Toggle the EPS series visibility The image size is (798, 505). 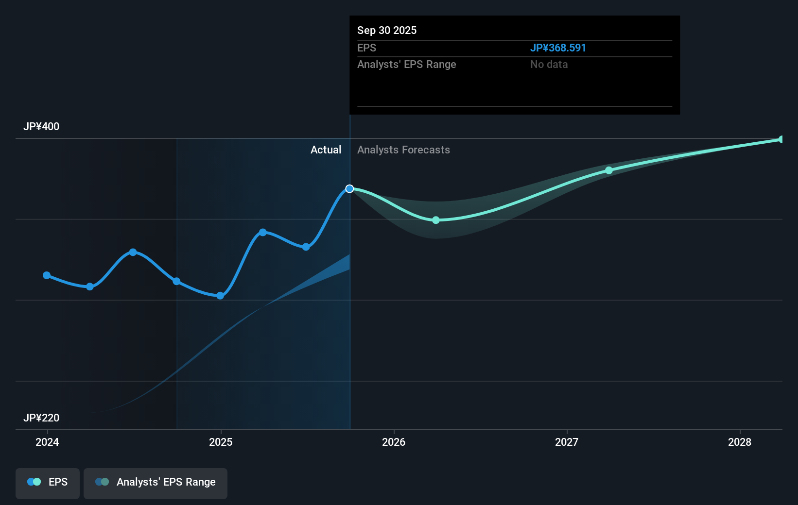tap(47, 483)
